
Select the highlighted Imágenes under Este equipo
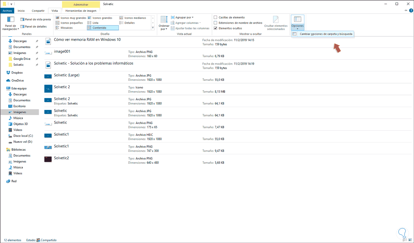tap(20, 112)
